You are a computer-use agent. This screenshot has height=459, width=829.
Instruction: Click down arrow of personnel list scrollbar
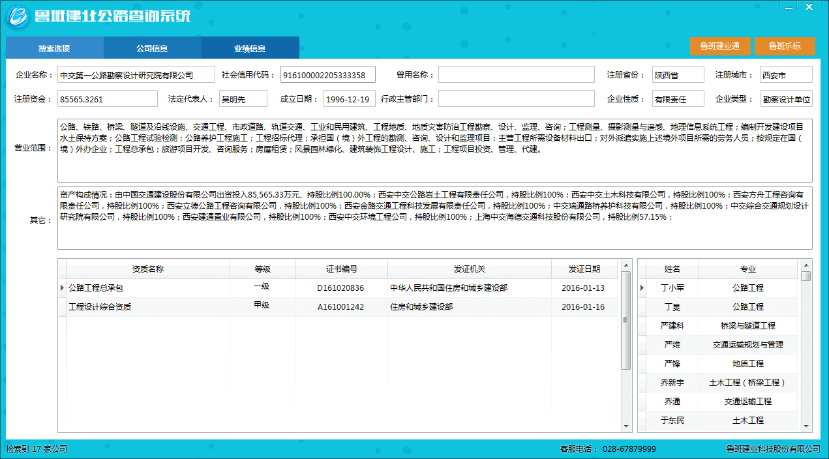click(806, 426)
